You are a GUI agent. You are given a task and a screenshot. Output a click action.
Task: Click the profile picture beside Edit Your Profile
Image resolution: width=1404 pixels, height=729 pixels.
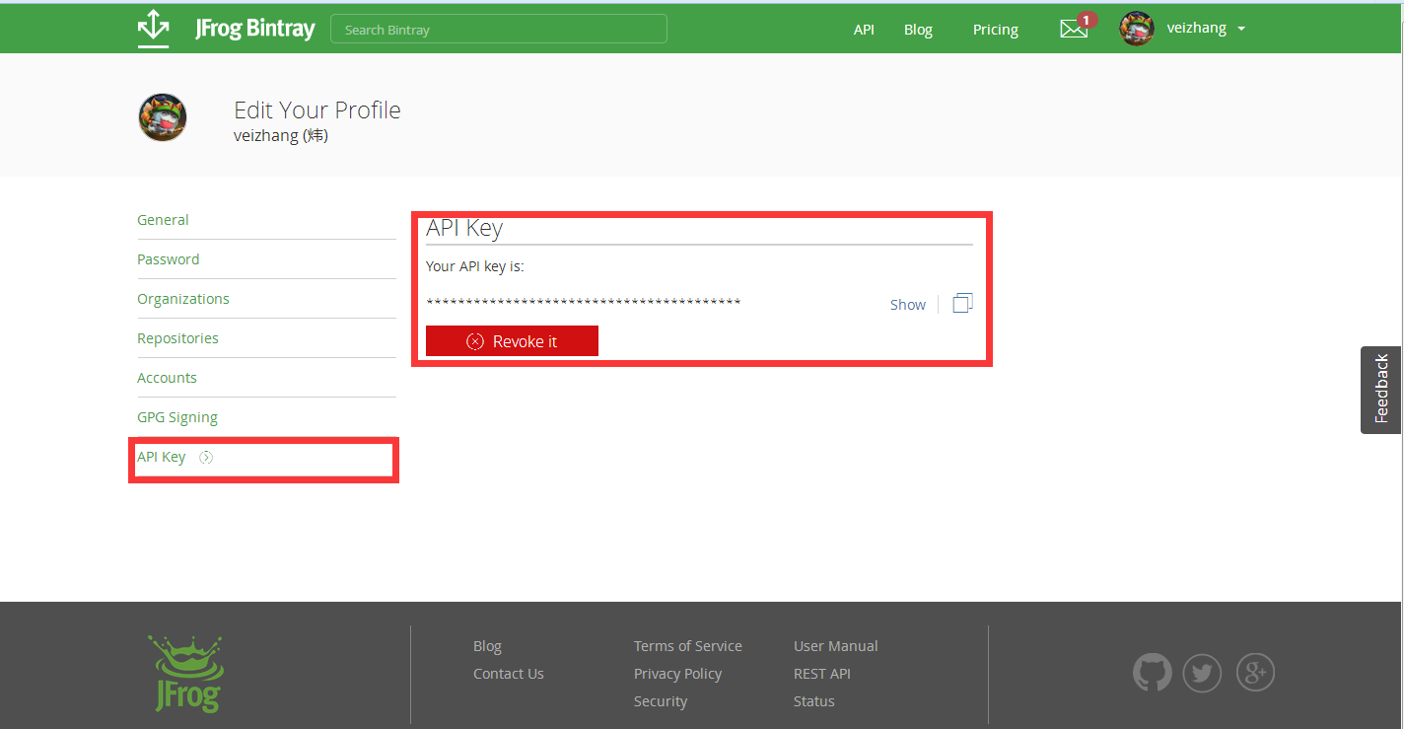162,117
